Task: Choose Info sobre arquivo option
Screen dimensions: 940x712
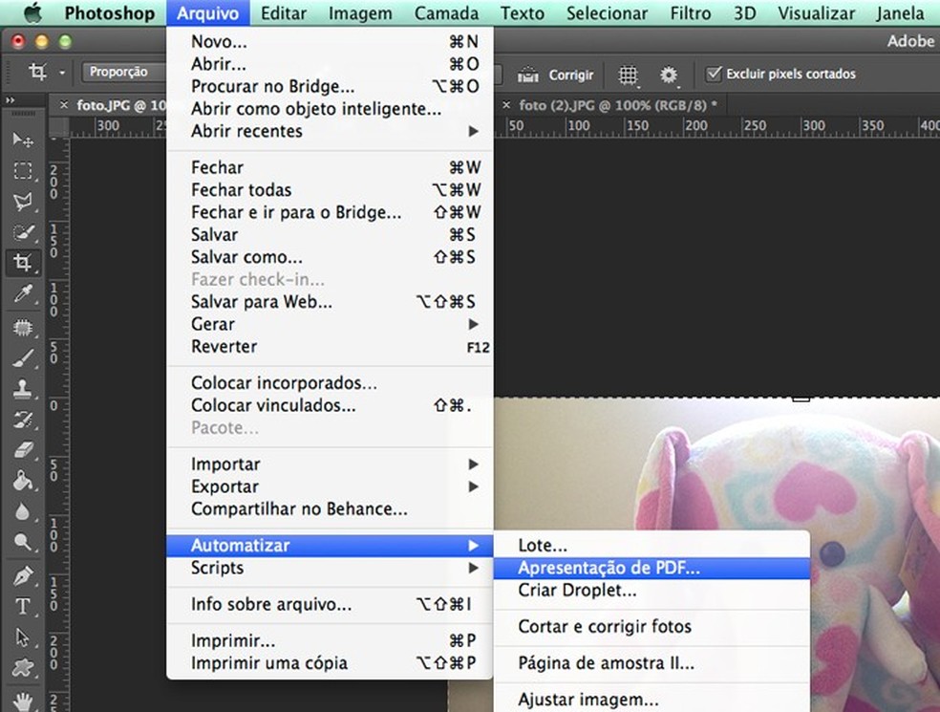Action: pyautogui.click(x=330, y=604)
